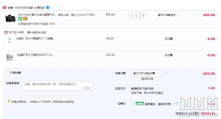Click 普通配送 快递 免邮 shipping method text
Screen dimensions: 221x119
pyautogui.click(x=142, y=89)
